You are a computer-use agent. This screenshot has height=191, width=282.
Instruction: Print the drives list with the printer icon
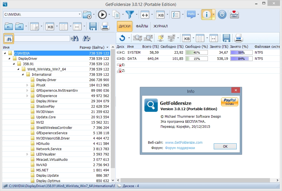tap(238, 38)
